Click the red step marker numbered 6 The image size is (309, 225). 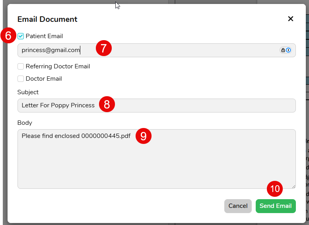click(x=8, y=36)
